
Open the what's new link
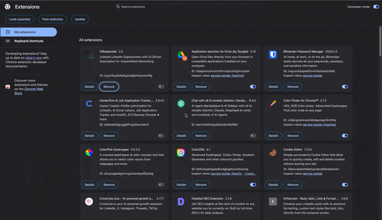point(33,58)
